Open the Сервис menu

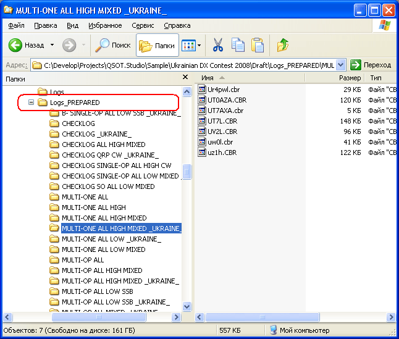(143, 25)
